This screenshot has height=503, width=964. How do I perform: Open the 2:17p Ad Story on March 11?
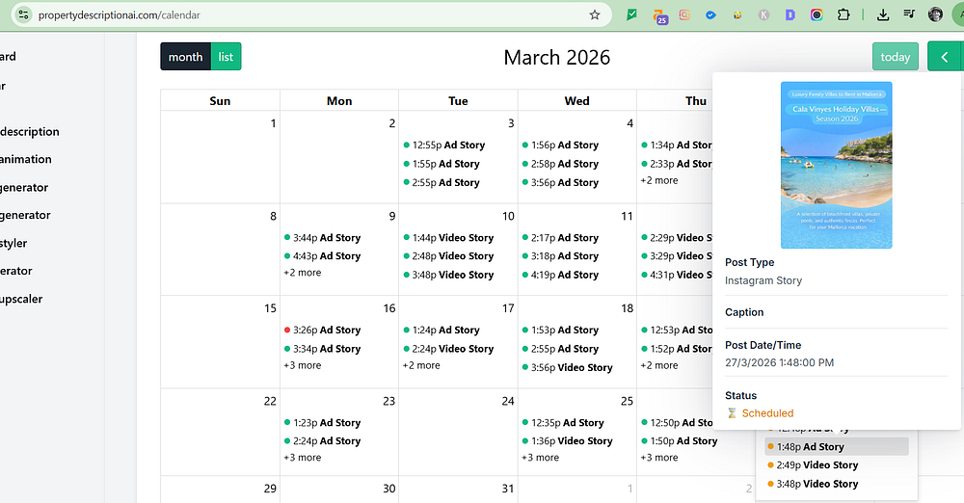pyautogui.click(x=560, y=238)
